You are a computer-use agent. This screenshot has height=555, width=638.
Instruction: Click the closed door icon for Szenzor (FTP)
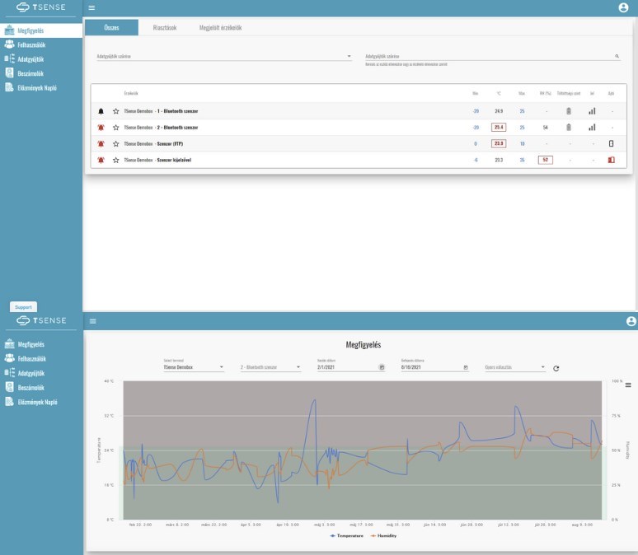[x=611, y=143]
